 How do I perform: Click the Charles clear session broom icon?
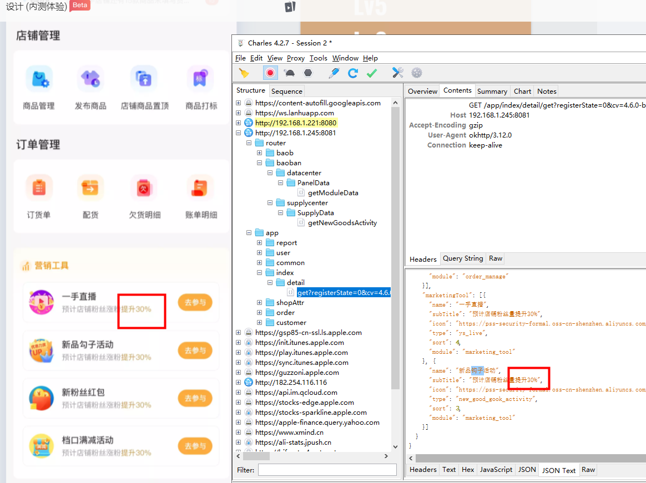(x=244, y=73)
